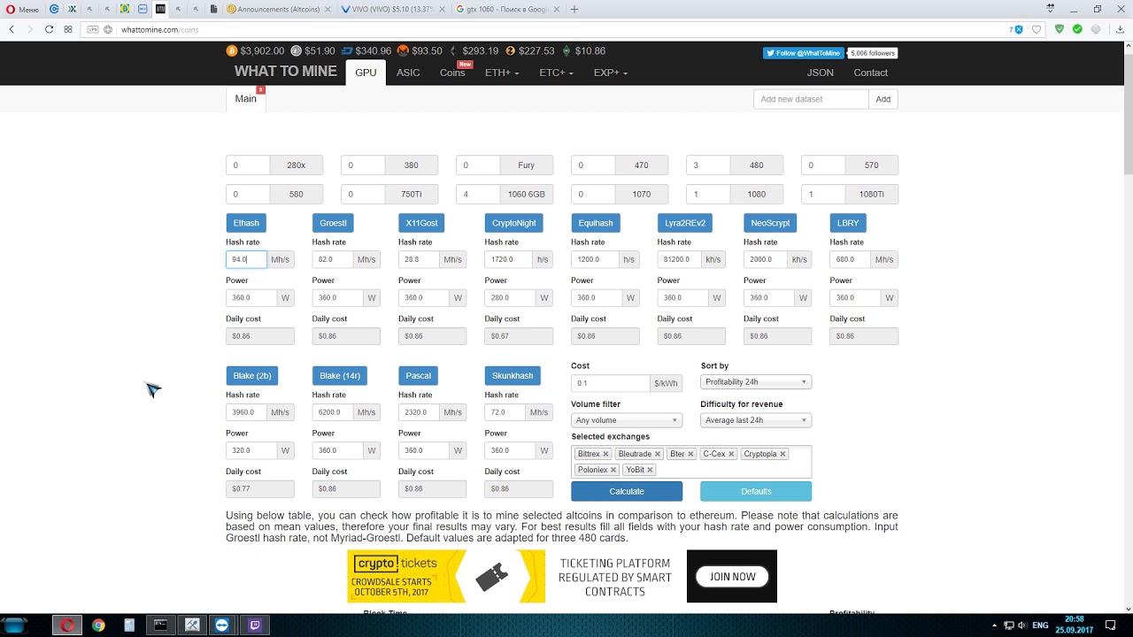Toggle the Equihash algorithm
Viewport: 1133px width, 637px height.
click(x=596, y=223)
